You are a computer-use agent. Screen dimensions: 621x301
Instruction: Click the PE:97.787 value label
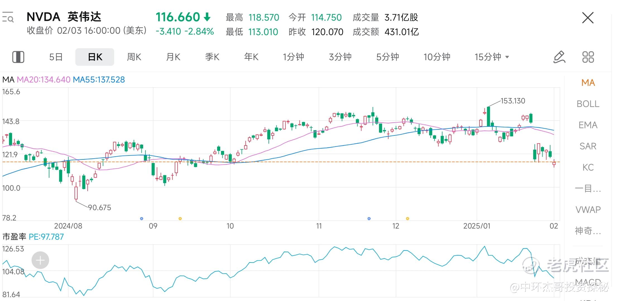pos(46,237)
